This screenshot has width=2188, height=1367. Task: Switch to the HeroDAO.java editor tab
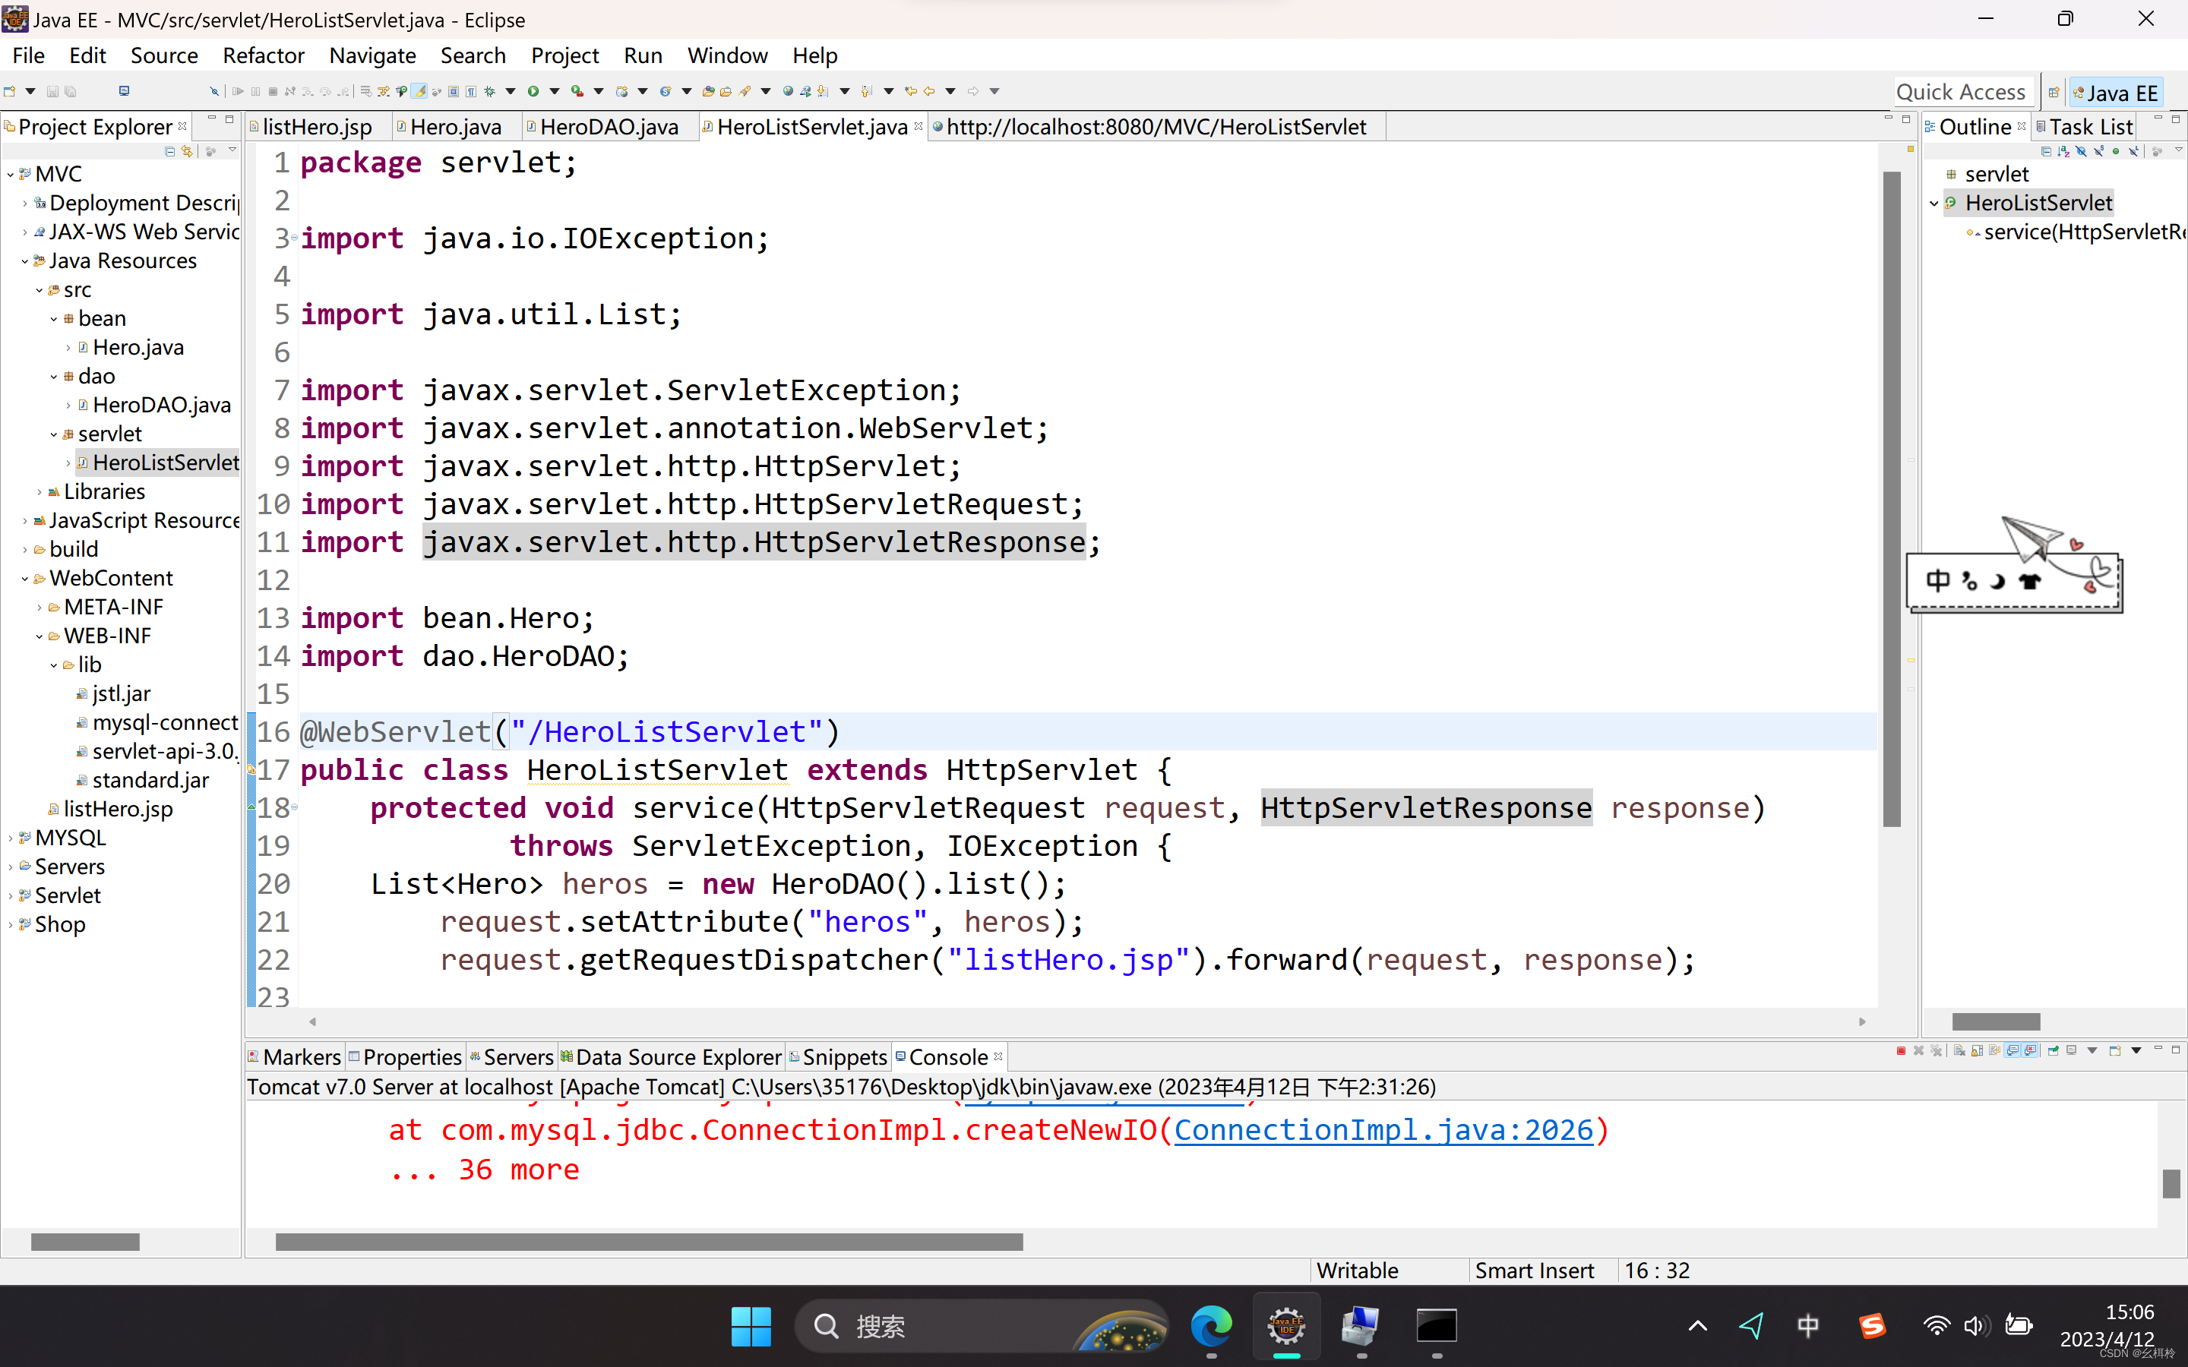609,127
